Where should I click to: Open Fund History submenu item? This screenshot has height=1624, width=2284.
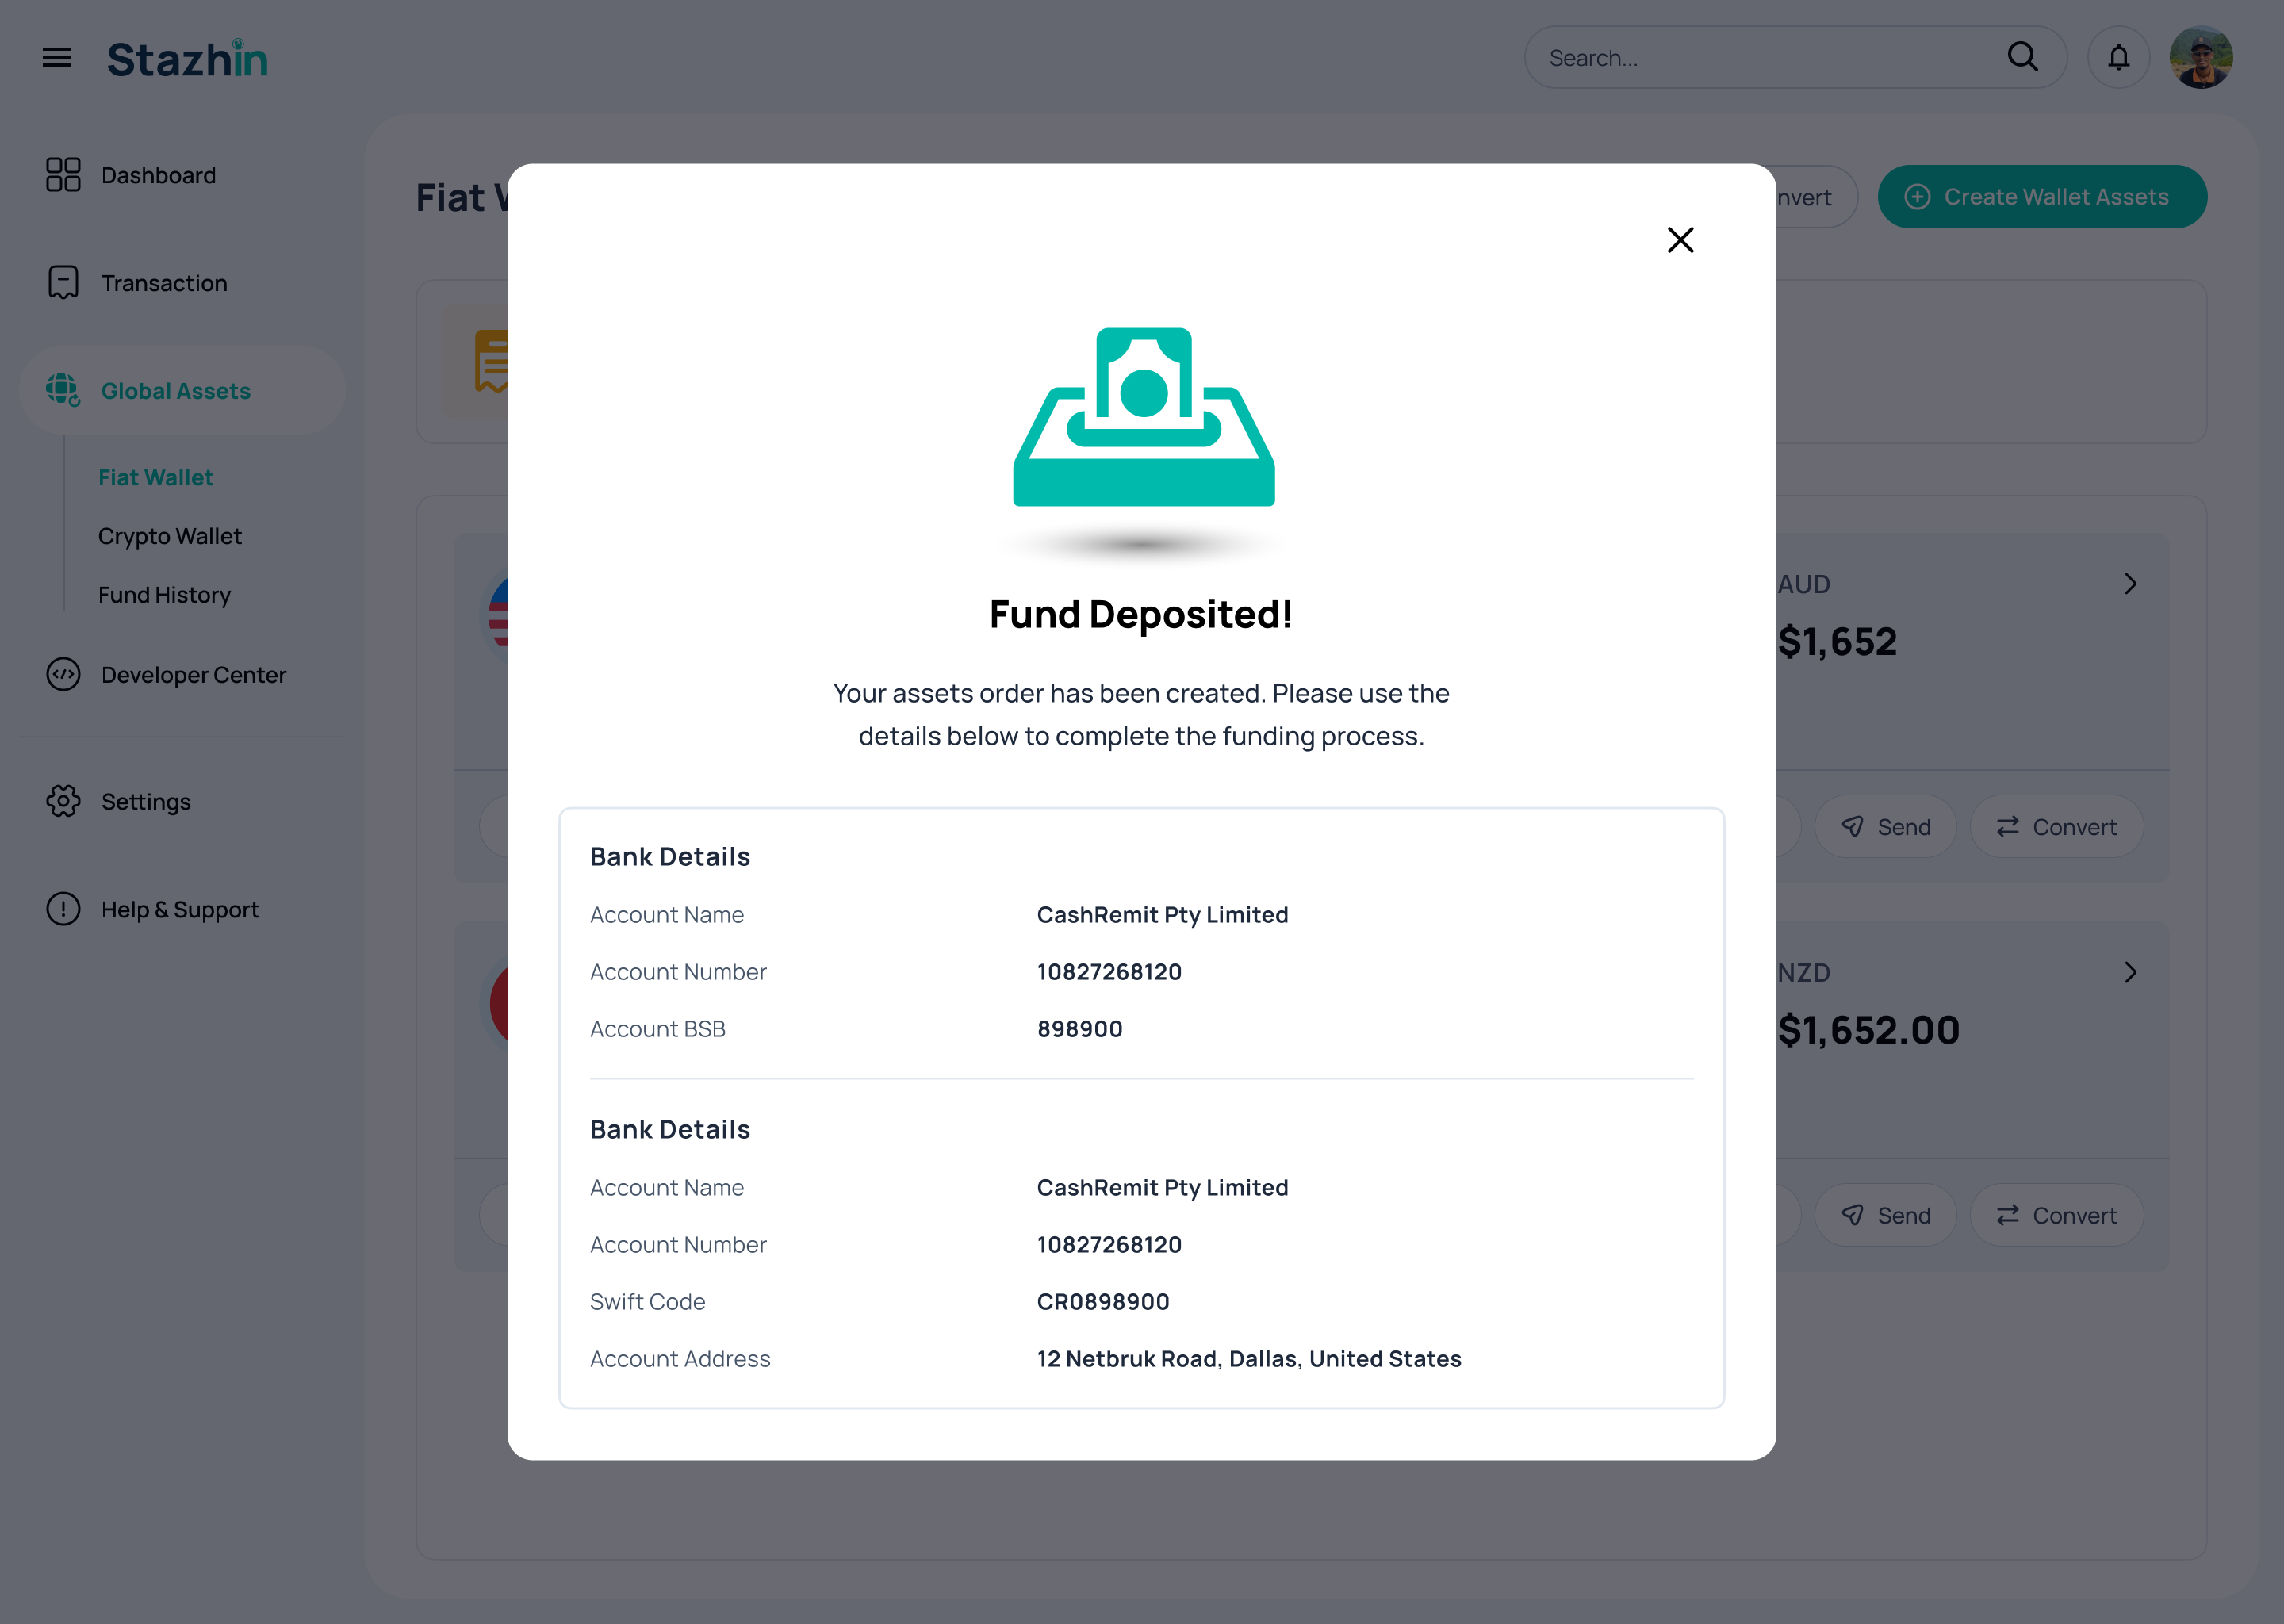click(x=164, y=596)
